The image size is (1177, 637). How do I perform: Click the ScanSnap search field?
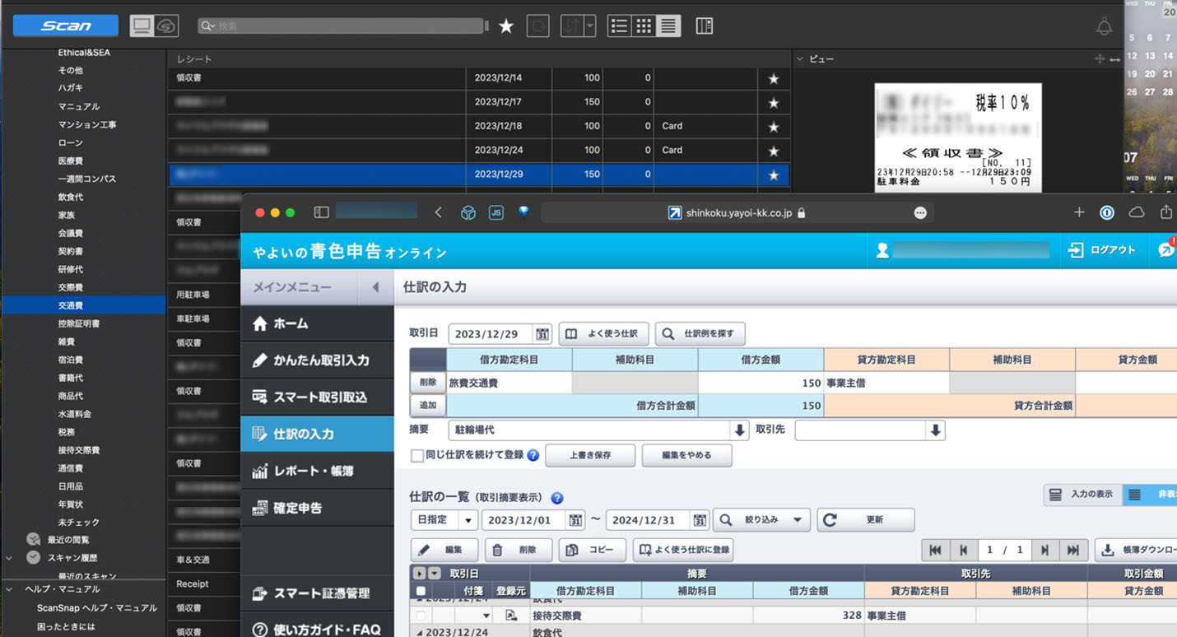pyautogui.click(x=341, y=26)
